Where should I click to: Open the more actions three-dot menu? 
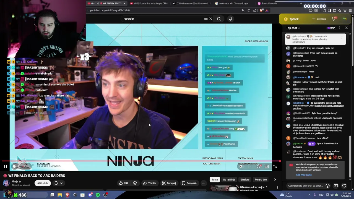204,183
